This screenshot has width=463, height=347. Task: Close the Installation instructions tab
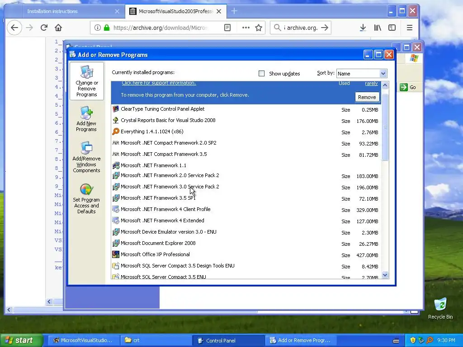tap(117, 11)
